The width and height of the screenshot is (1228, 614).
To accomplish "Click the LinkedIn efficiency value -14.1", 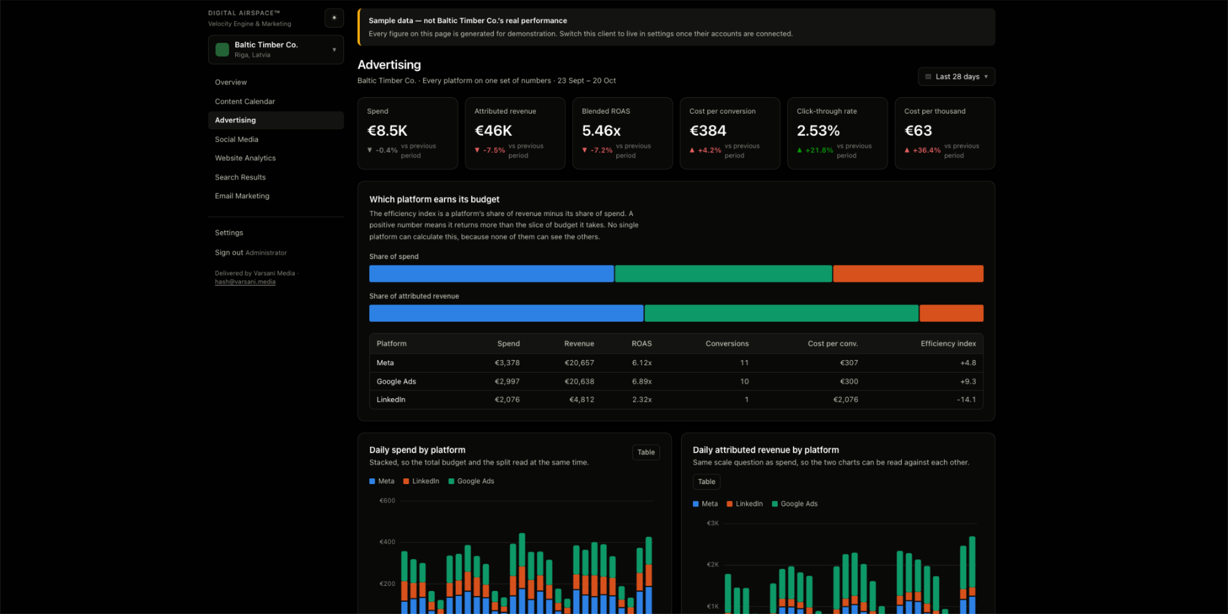I will pos(967,400).
